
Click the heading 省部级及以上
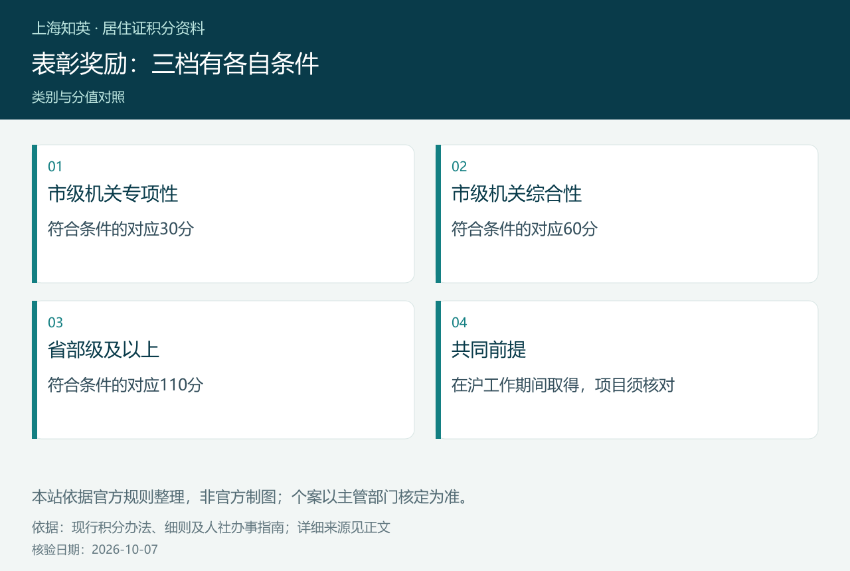click(104, 350)
